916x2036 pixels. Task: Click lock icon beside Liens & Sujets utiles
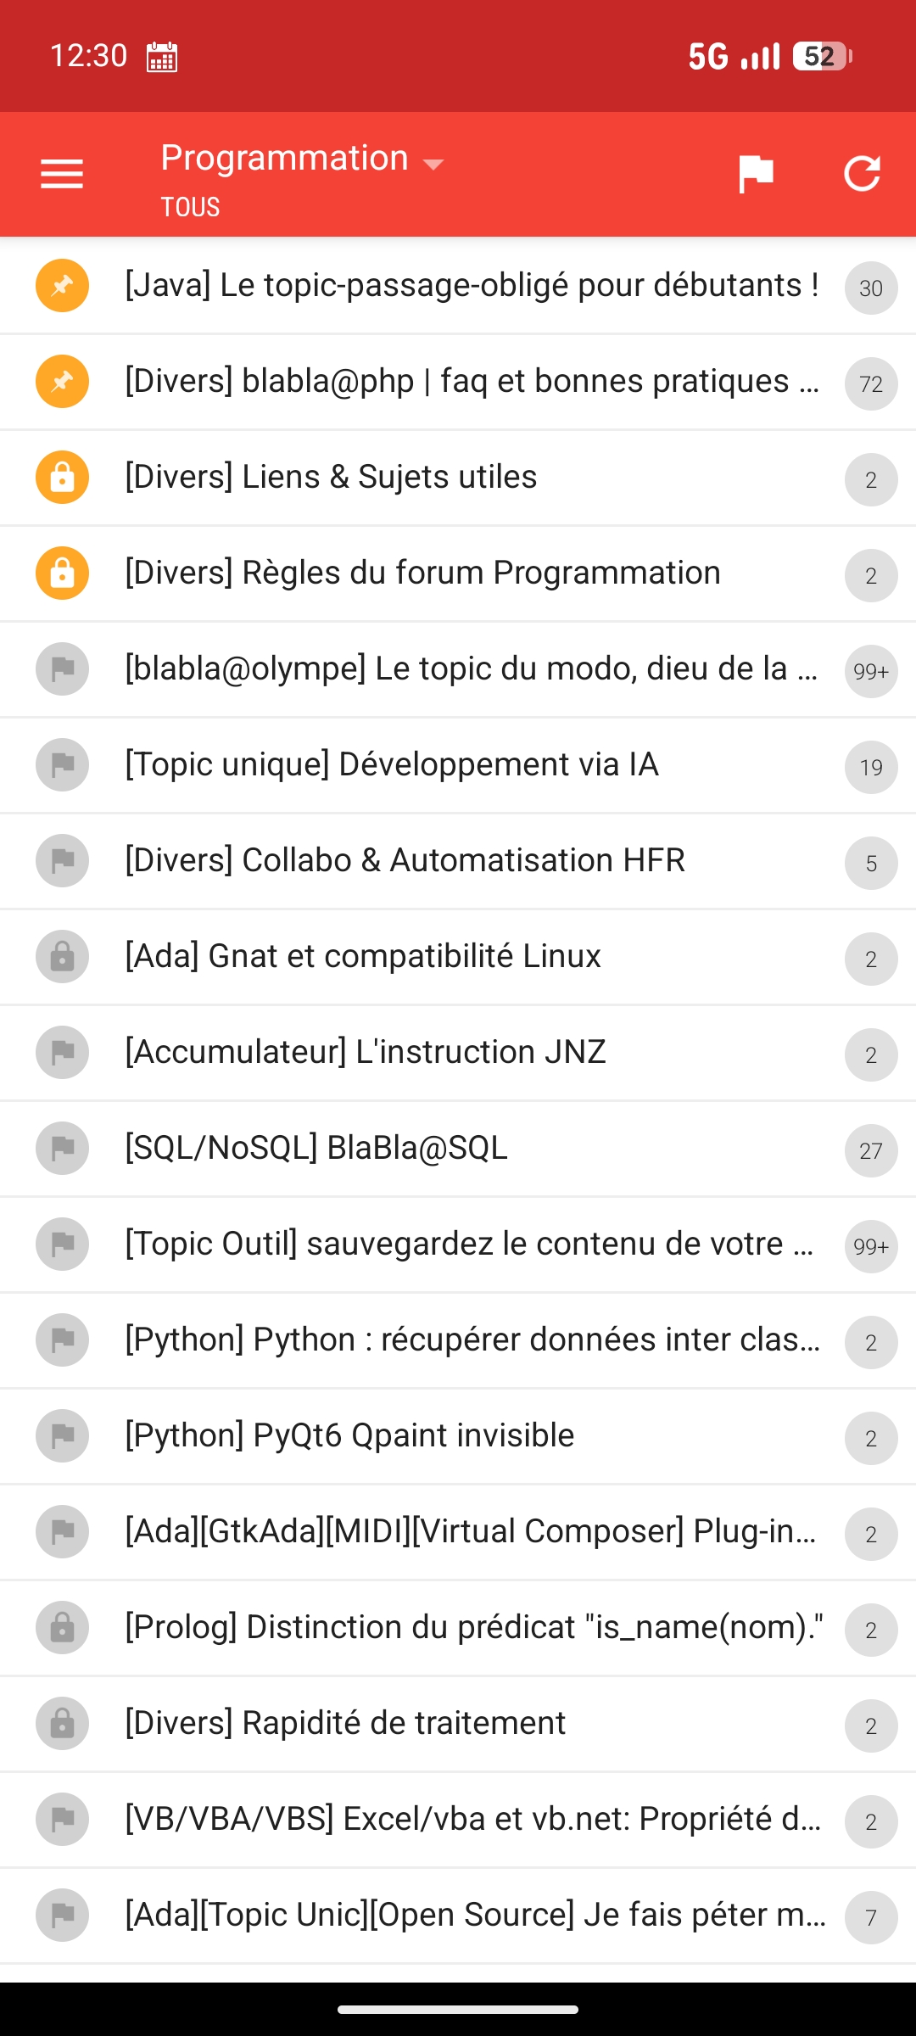62,477
